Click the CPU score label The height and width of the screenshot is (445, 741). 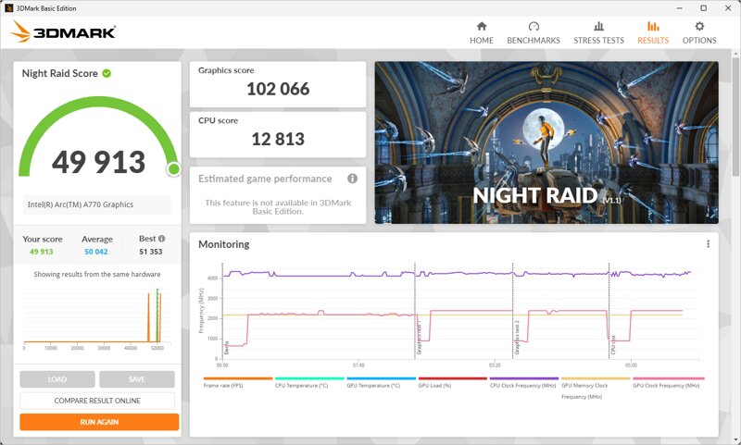218,120
